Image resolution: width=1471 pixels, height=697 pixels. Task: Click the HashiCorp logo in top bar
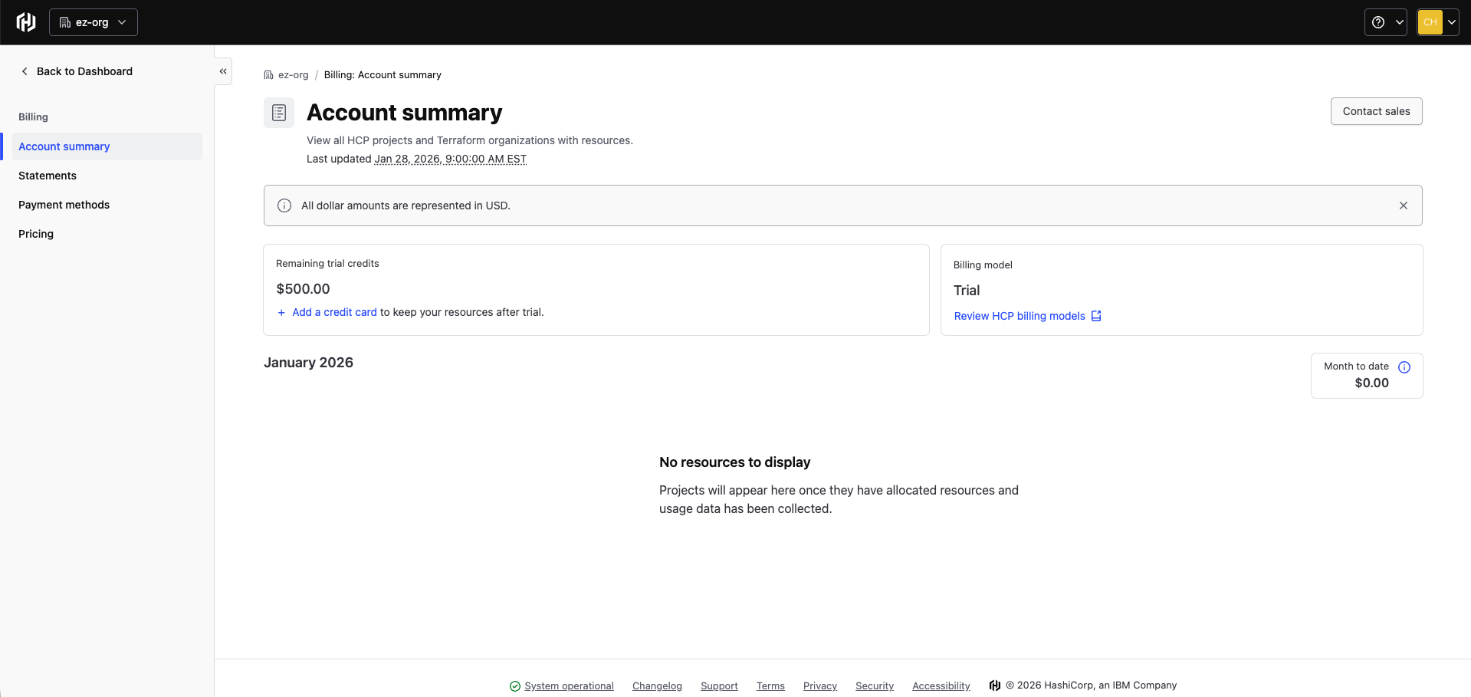[x=26, y=22]
